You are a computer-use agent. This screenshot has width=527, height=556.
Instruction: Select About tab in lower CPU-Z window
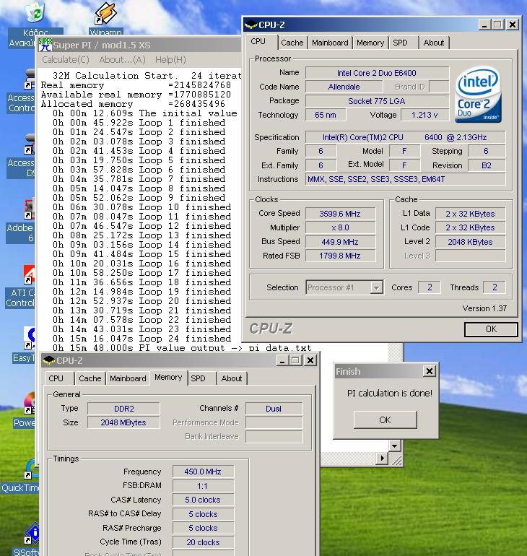tap(232, 378)
